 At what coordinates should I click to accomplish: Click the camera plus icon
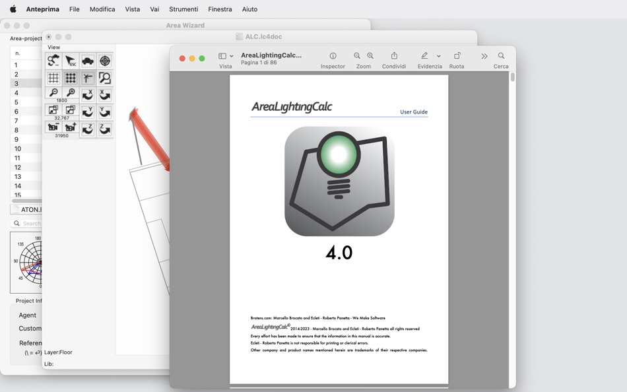point(71,127)
